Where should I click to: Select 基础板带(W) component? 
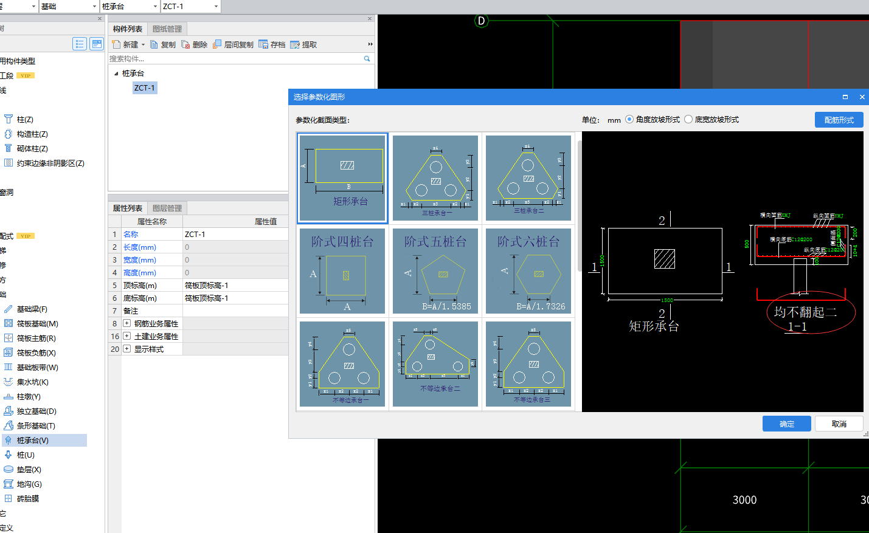tap(37, 368)
